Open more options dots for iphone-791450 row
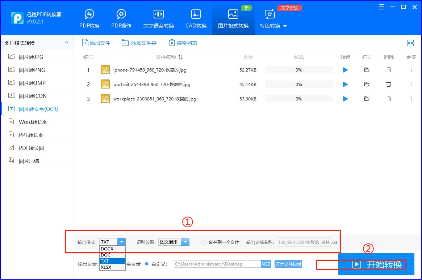 pos(410,70)
